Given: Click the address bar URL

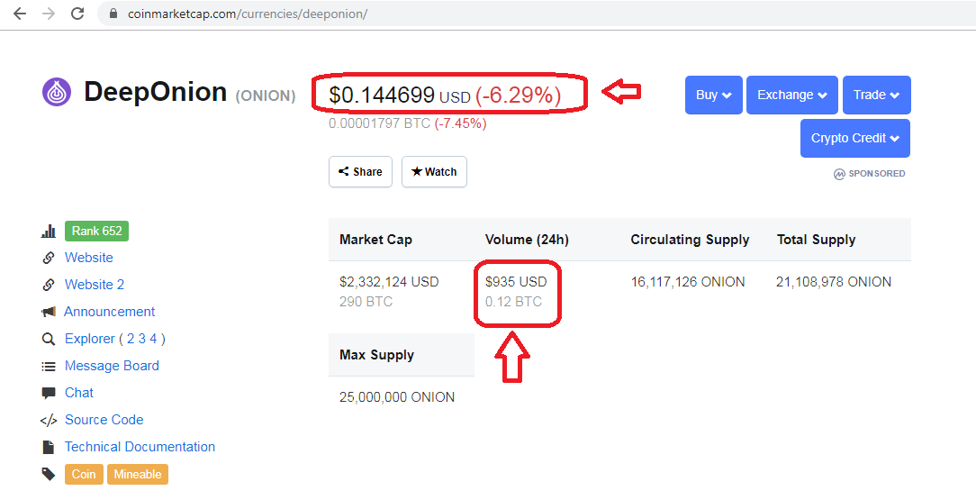Looking at the screenshot, I should [x=248, y=14].
